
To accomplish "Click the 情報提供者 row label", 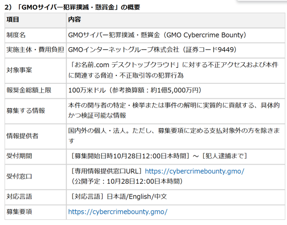I will click(22, 136).
